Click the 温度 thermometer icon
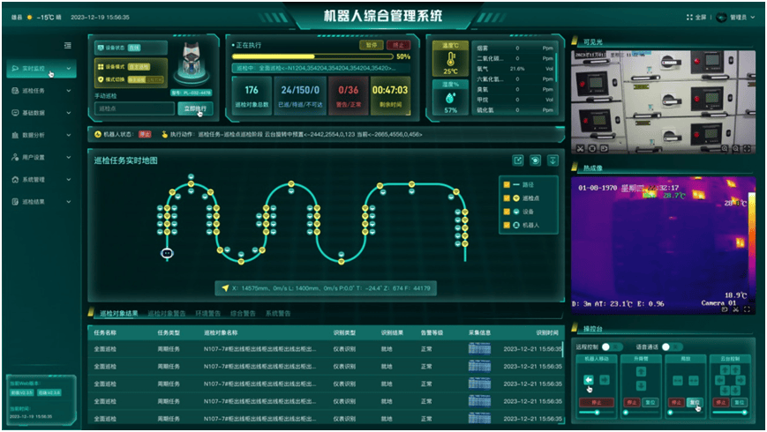This screenshot has height=432, width=767. [x=450, y=60]
